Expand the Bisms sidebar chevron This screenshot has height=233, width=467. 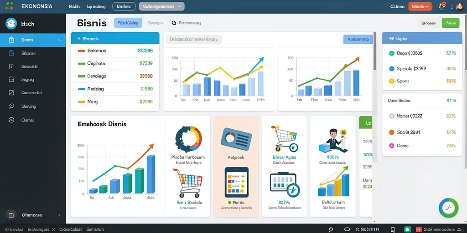click(x=59, y=40)
